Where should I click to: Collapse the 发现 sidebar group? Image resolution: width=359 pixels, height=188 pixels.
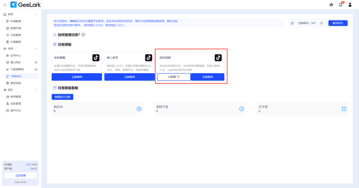click(36, 49)
